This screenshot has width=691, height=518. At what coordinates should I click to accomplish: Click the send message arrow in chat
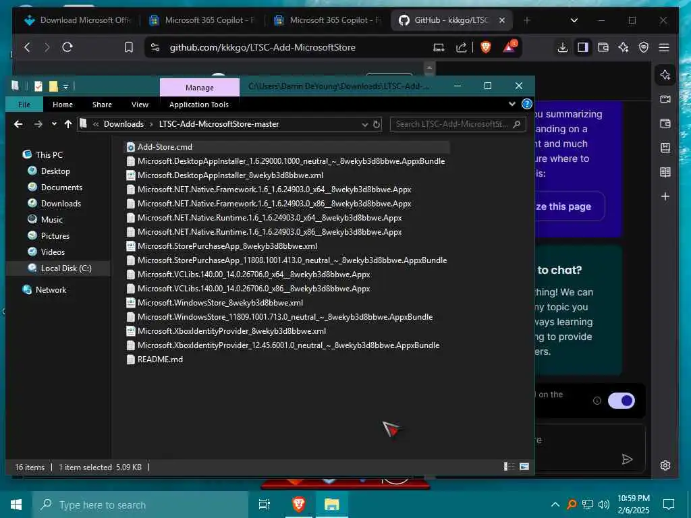tap(627, 459)
